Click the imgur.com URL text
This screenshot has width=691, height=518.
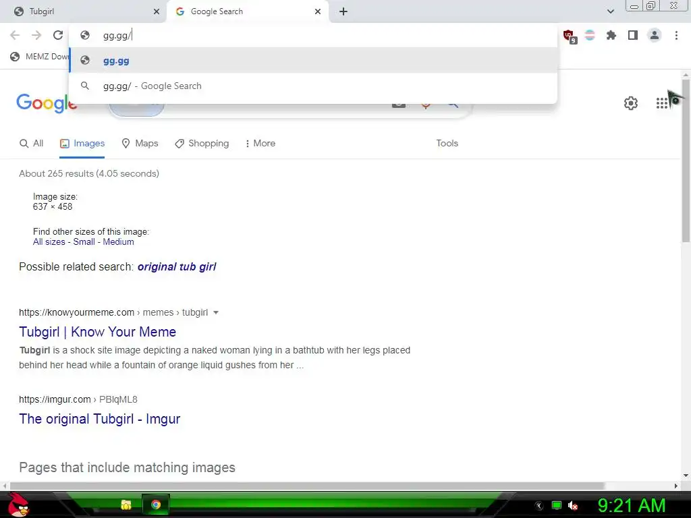(55, 399)
